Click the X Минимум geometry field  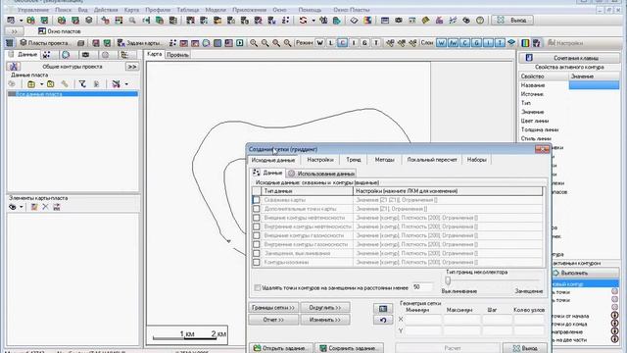pyautogui.click(x=423, y=320)
